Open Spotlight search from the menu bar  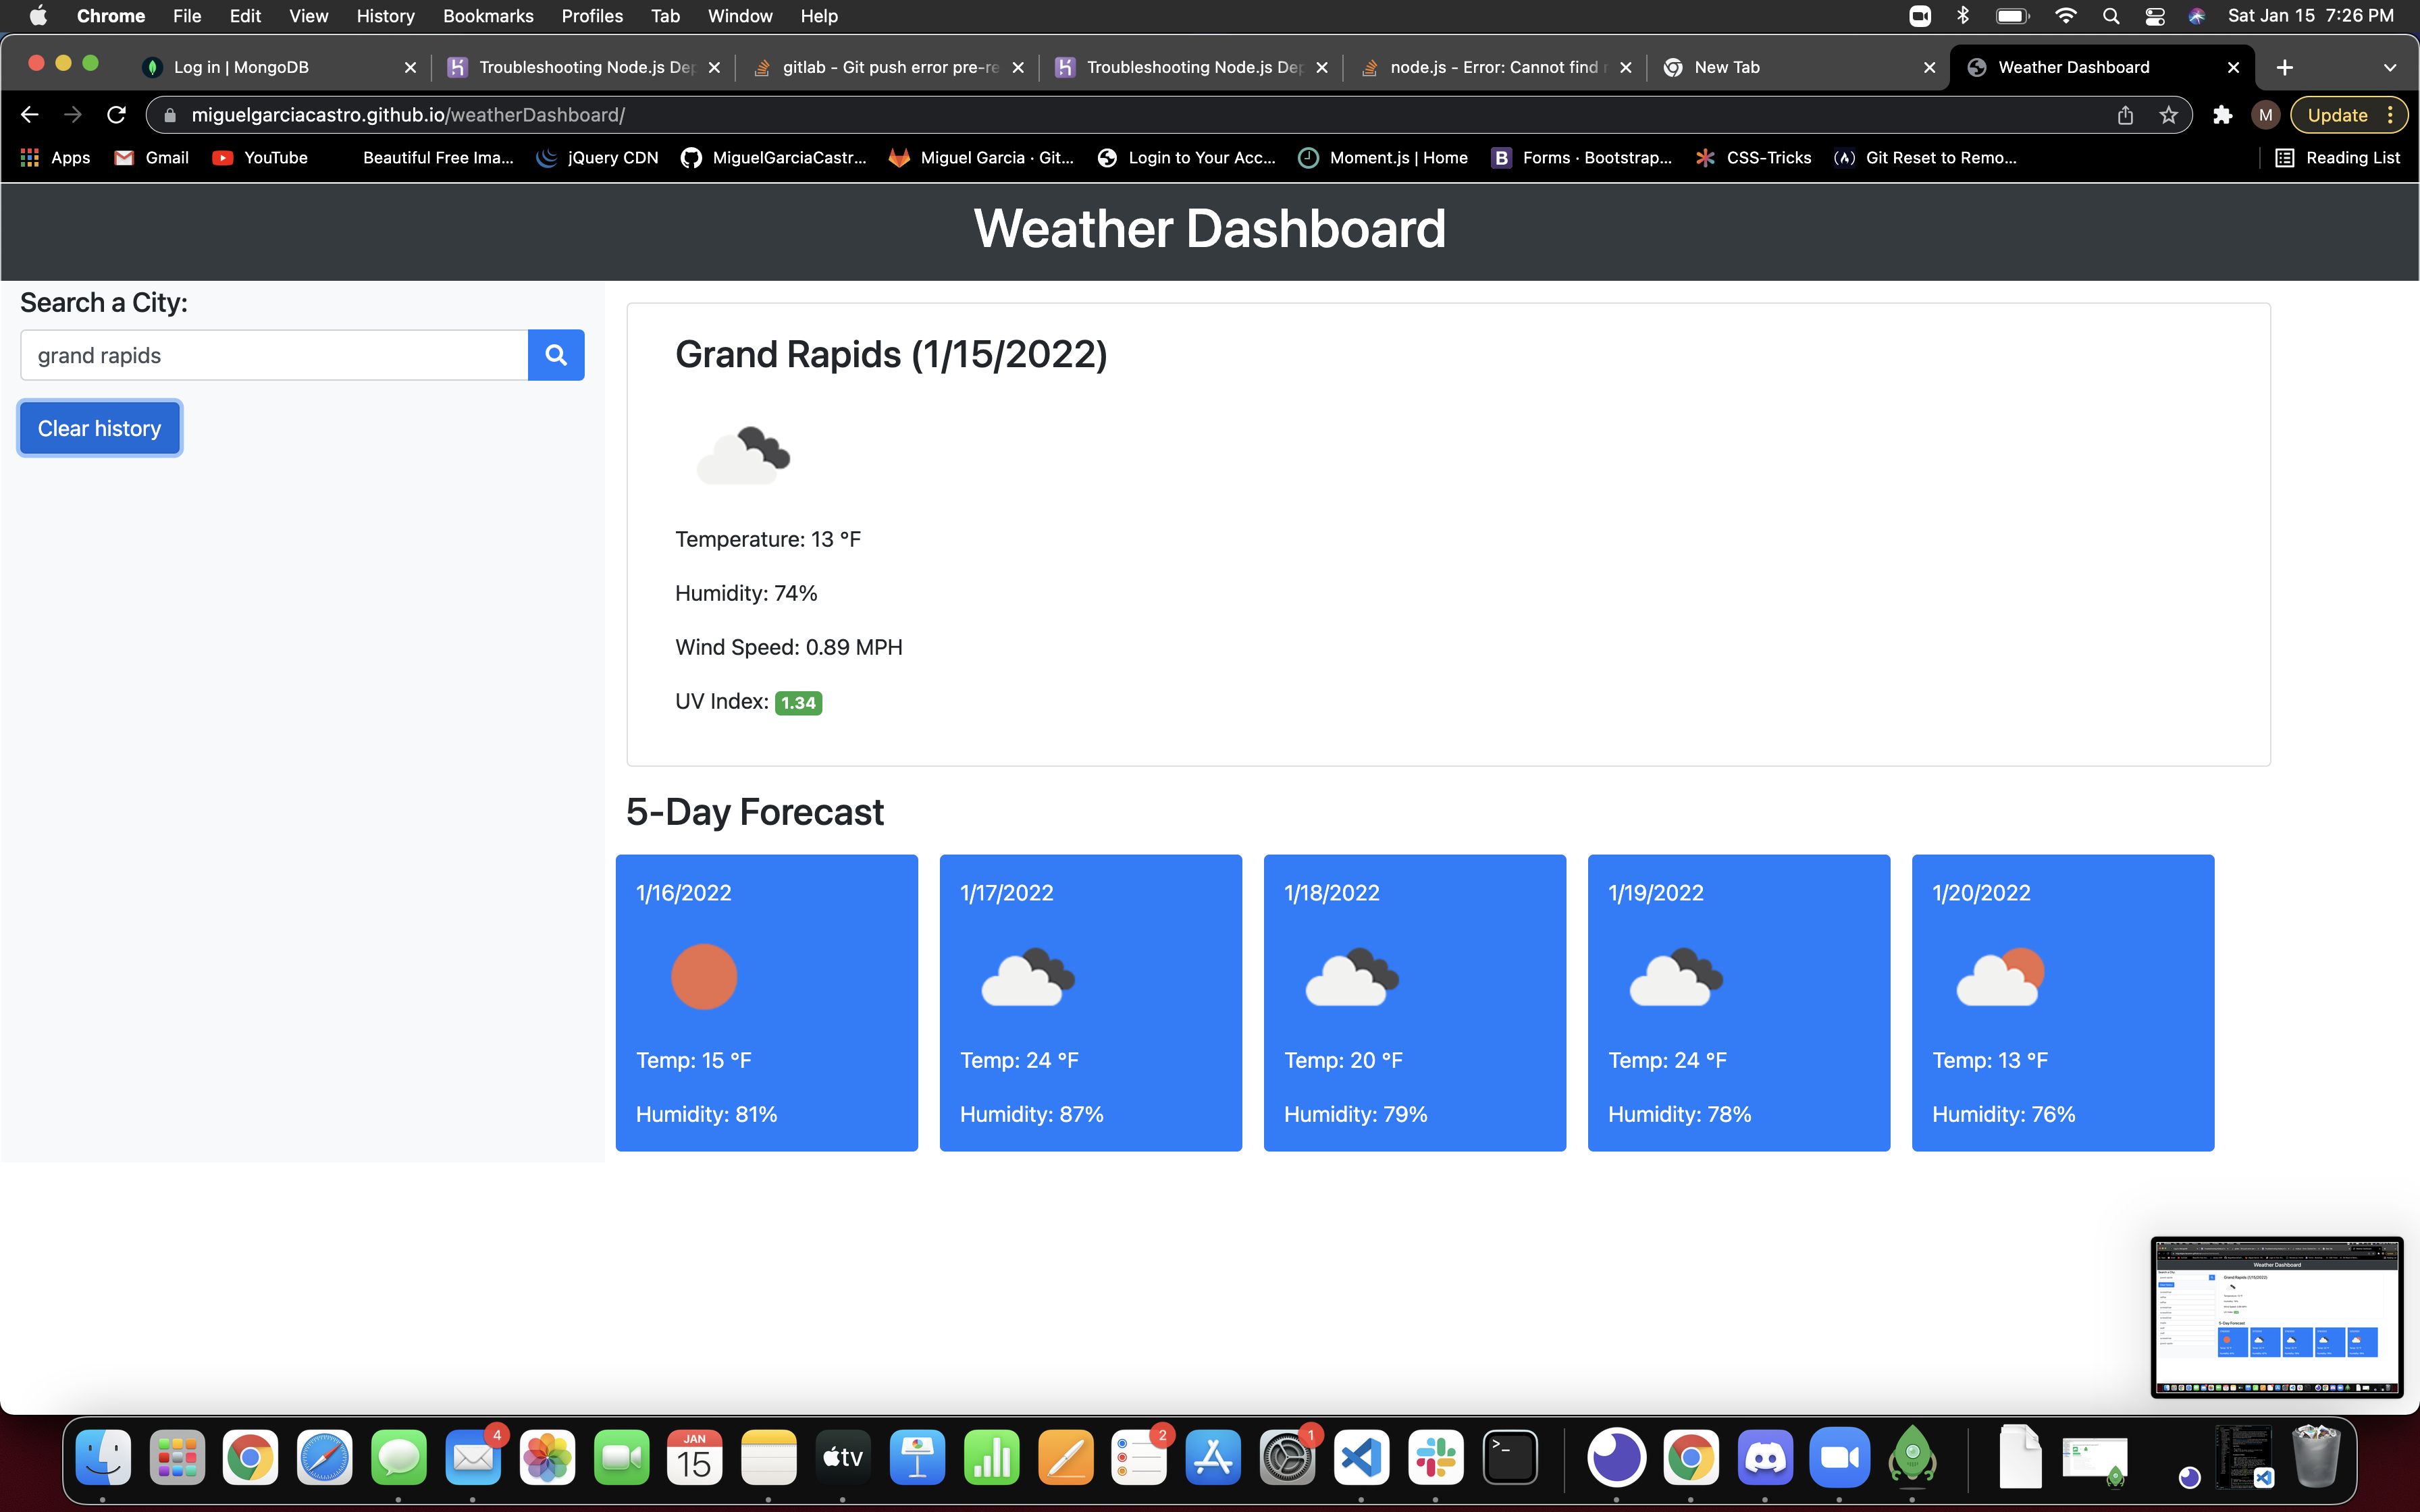point(2110,15)
